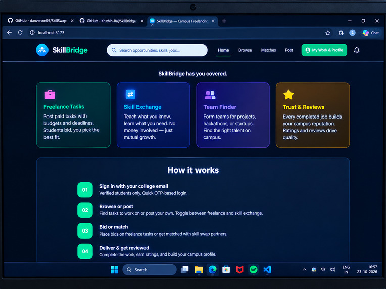386x289 pixels.
Task: Click the 'How it works' heading
Action: point(193,170)
